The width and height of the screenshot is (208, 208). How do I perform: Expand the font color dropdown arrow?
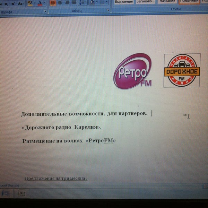pos(44,3)
